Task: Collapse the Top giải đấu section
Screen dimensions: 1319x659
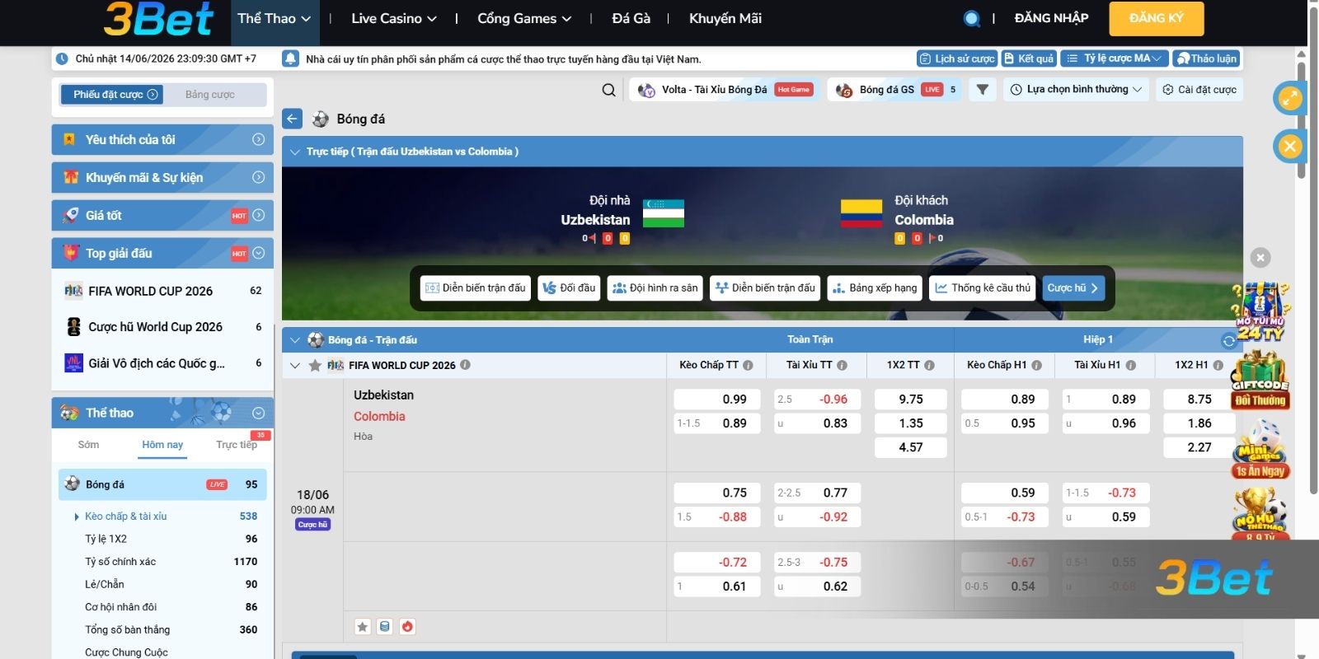Action: point(162,254)
